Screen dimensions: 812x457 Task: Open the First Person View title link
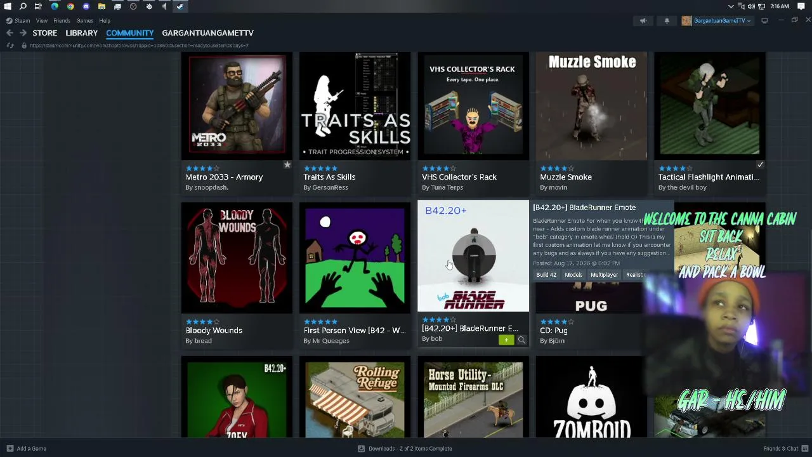point(355,331)
